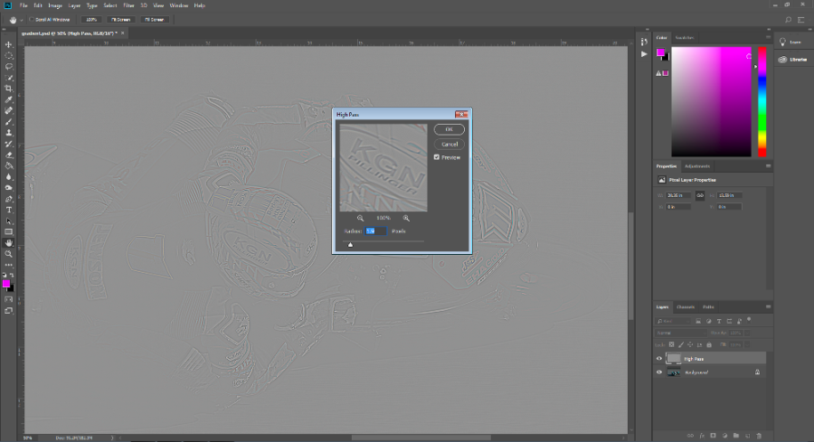
Task: Open the Filter menu
Action: tap(128, 5)
